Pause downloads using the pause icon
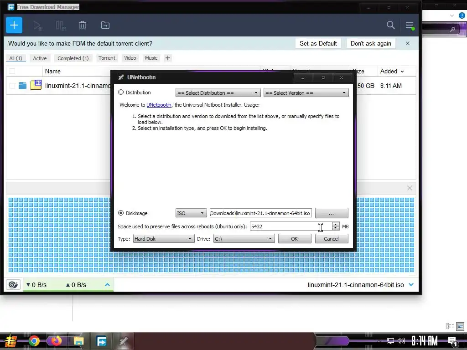Image resolution: width=467 pixels, height=350 pixels. pyautogui.click(x=61, y=26)
